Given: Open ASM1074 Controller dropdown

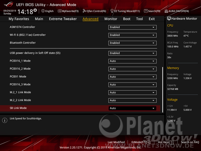Looking at the screenshot, I should click(132, 27).
